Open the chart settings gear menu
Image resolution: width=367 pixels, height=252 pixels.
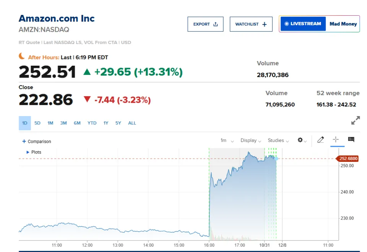[302, 140]
